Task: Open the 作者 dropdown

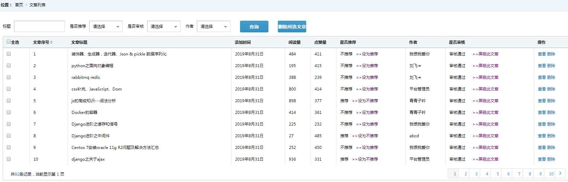Action: (214, 26)
